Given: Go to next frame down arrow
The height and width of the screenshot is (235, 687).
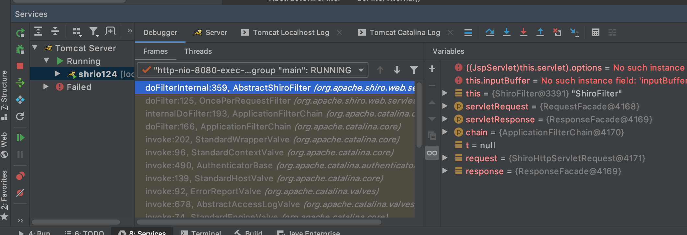Looking at the screenshot, I should [397, 70].
